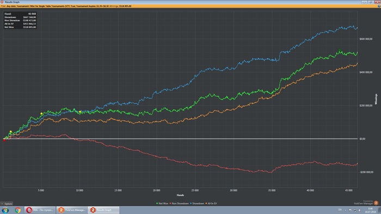Open the volume speaker icon
This screenshot has width=381, height=214.
(360, 210)
